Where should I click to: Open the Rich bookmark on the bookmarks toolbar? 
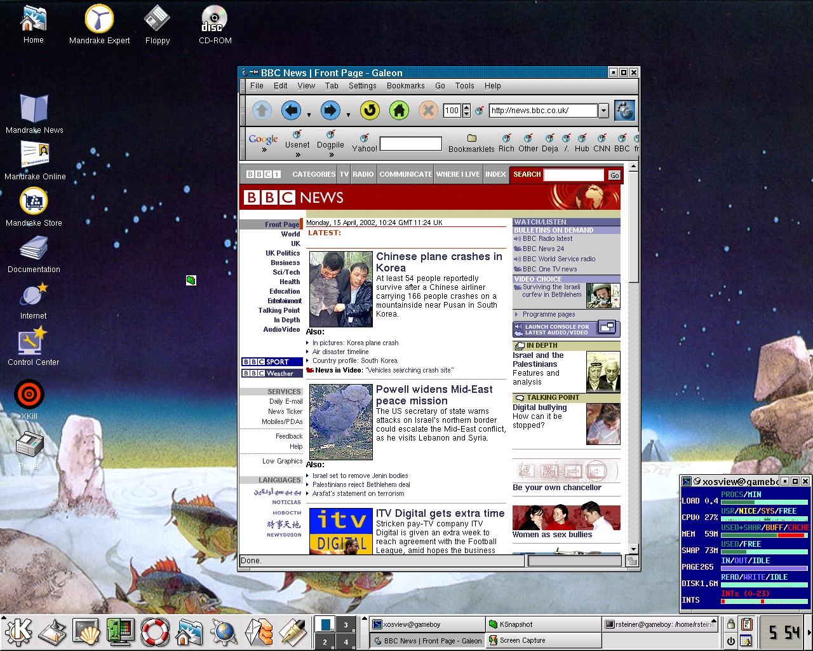pyautogui.click(x=506, y=143)
